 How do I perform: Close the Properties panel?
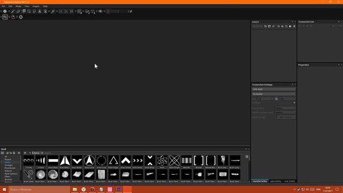pos(341,65)
